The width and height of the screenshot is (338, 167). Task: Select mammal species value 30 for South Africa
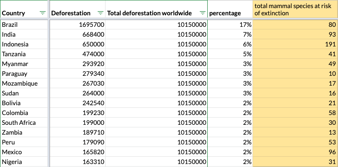(295, 123)
